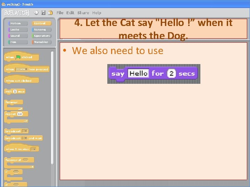250x187 pixels.
Task: Click the language globe icon
Action: (x=36, y=13)
